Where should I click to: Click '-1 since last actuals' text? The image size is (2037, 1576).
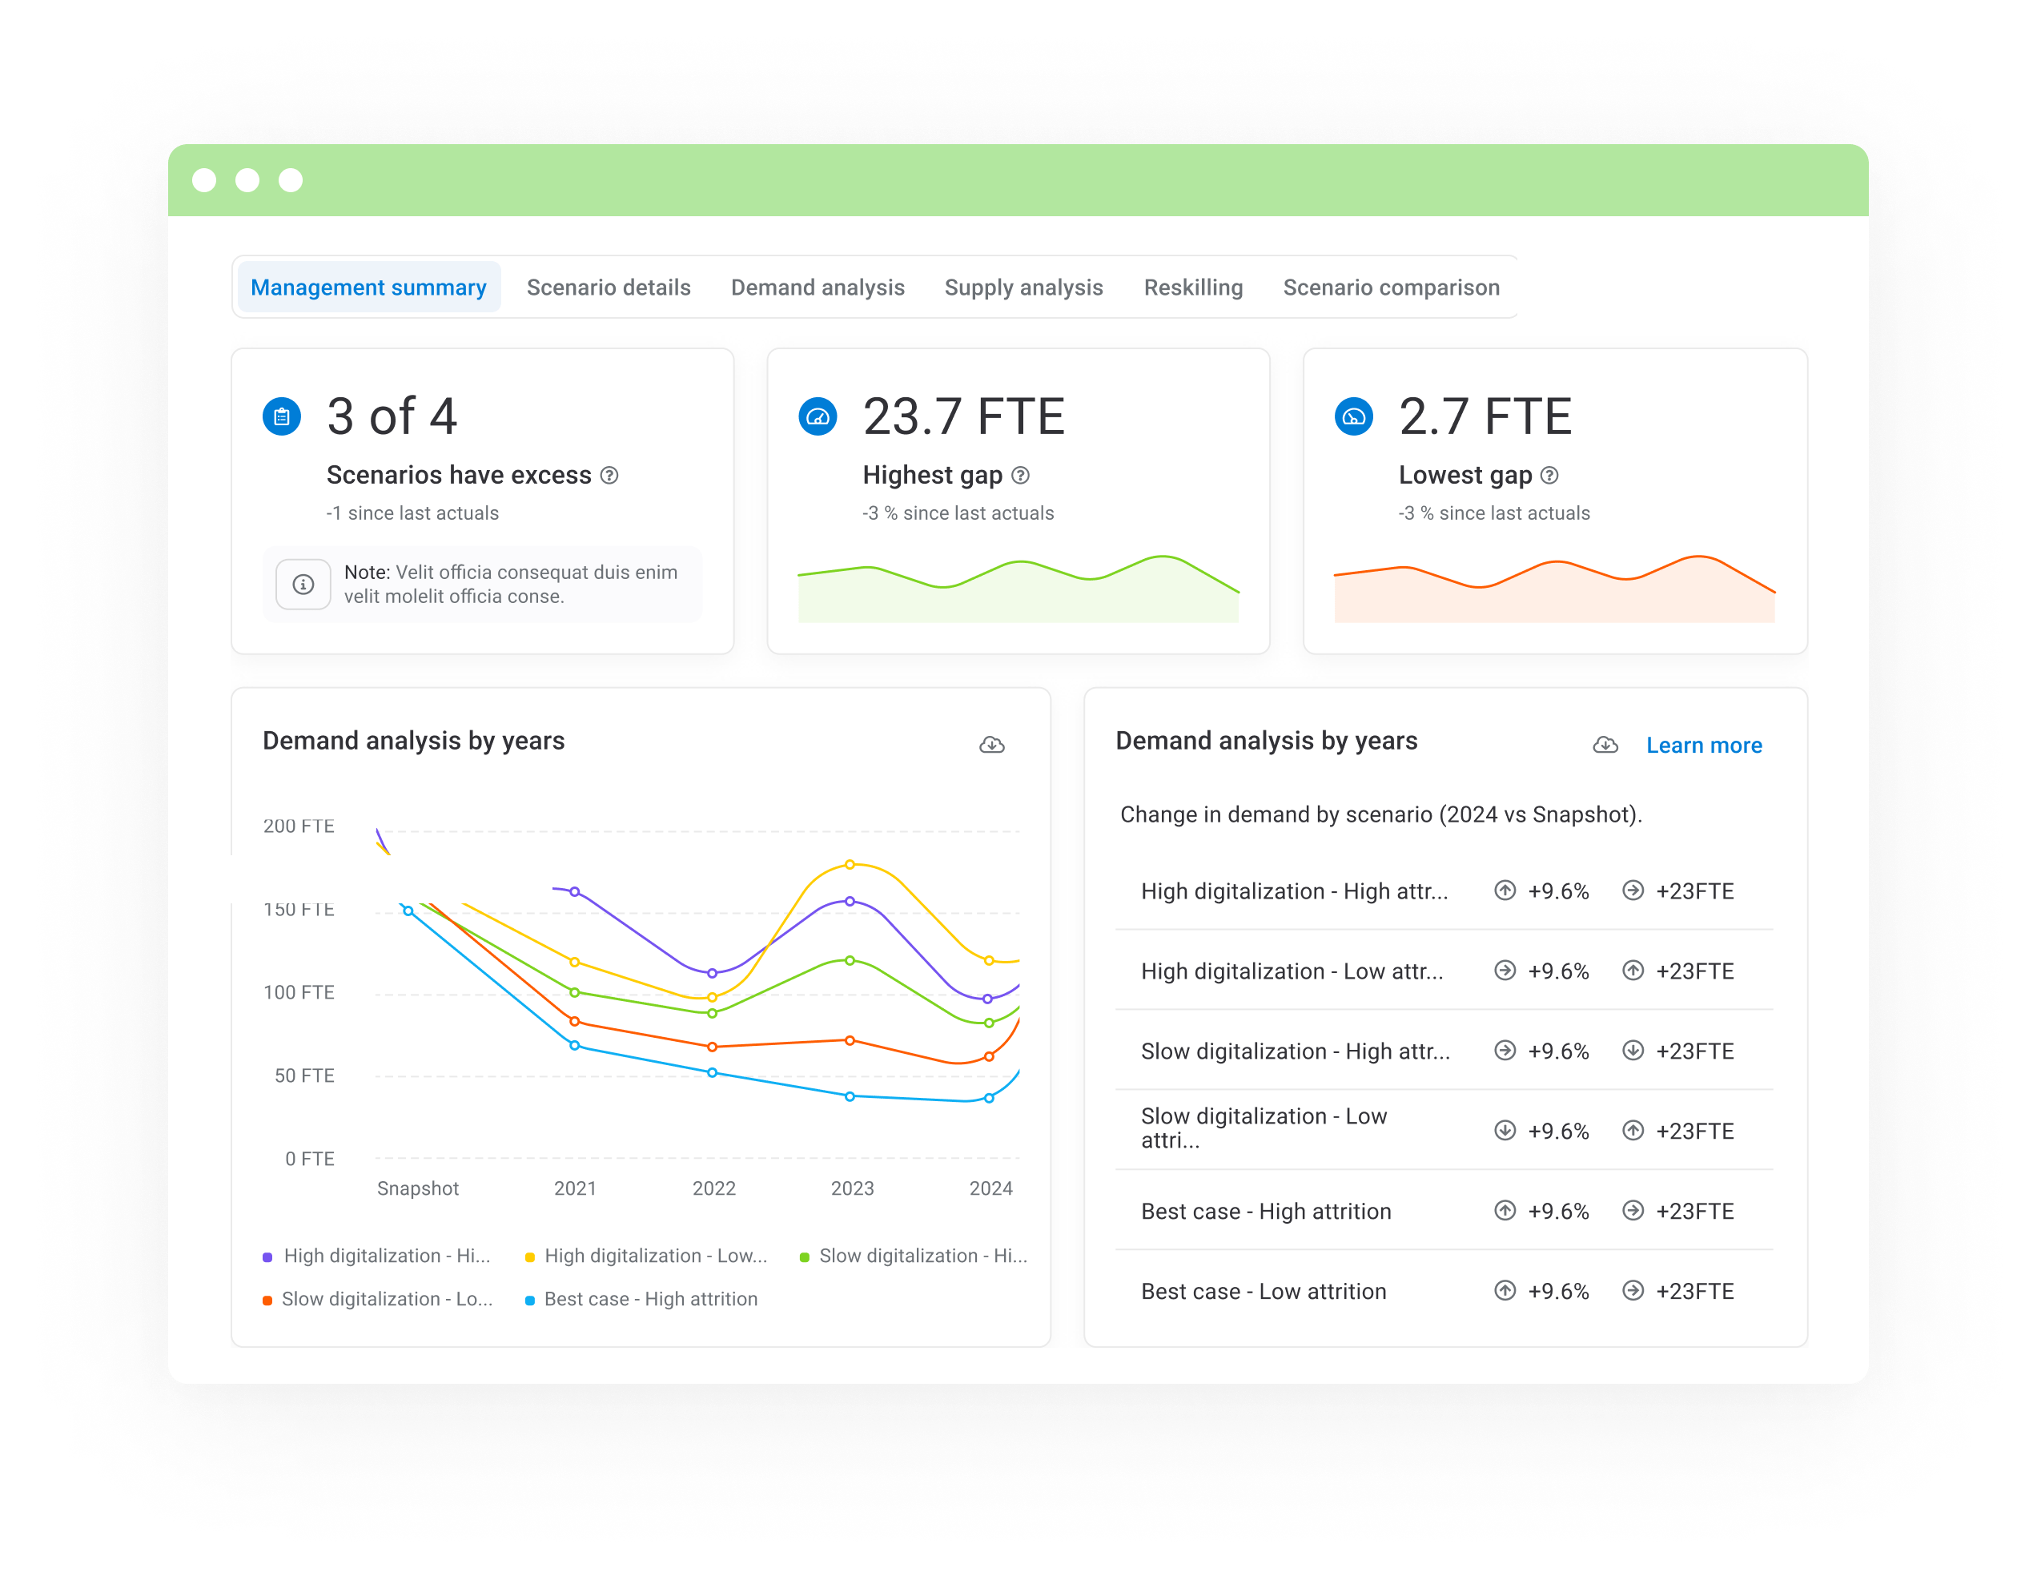[412, 514]
